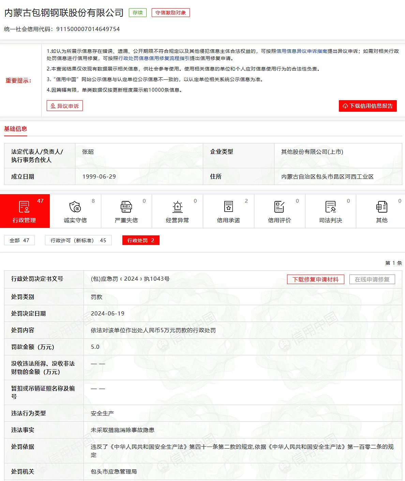The height and width of the screenshot is (481, 405).
Task: Select the 诚实守信 shield icon
Action: click(75, 207)
